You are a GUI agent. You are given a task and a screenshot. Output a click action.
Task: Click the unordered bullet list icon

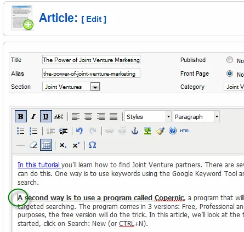[x=20, y=131]
